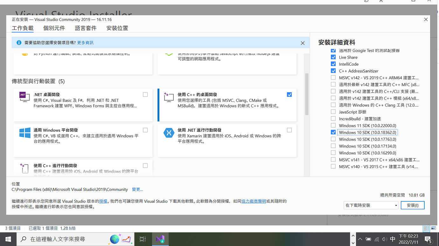The width and height of the screenshot is (439, 246).
Task: Click the Universal Windows Platform workload icon
Action: (x=24, y=133)
